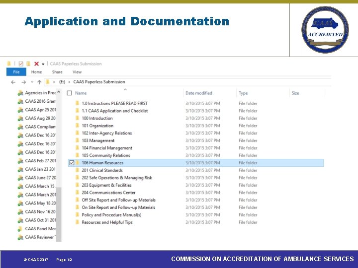Click icon next to CAAS Jan 23 folder

click(20, 170)
